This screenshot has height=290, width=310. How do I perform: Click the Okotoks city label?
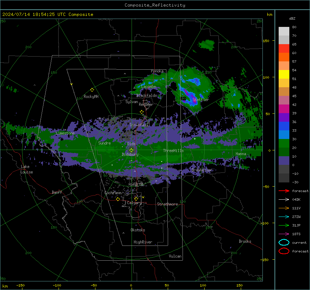[x=138, y=230]
